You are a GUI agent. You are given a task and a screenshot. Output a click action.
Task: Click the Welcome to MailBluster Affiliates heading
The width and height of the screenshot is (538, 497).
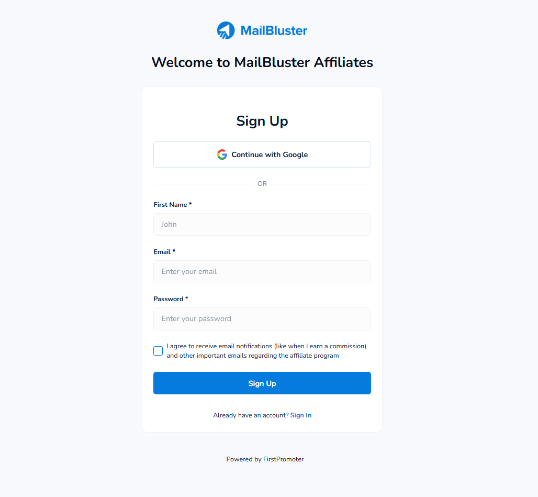(262, 62)
